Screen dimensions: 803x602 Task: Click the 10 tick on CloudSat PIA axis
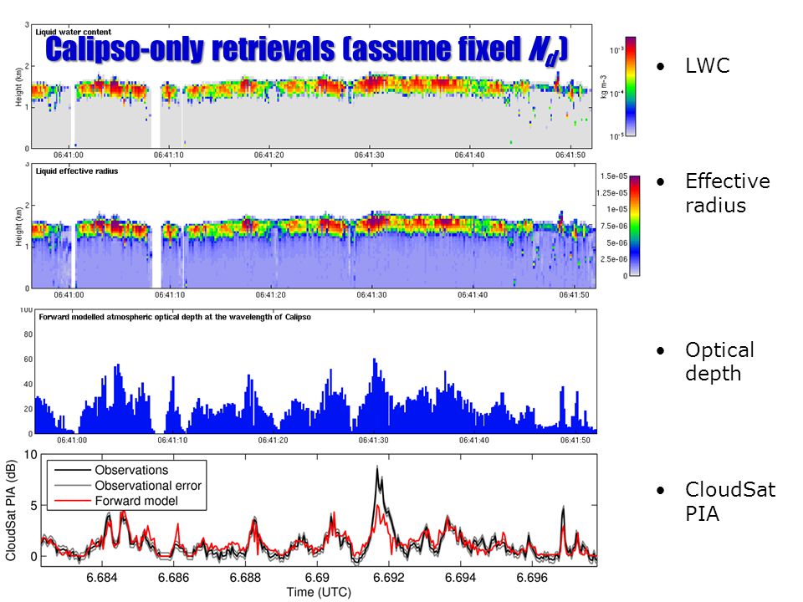click(x=31, y=455)
